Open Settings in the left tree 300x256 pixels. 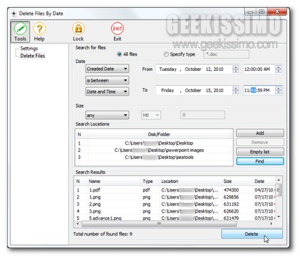29,48
